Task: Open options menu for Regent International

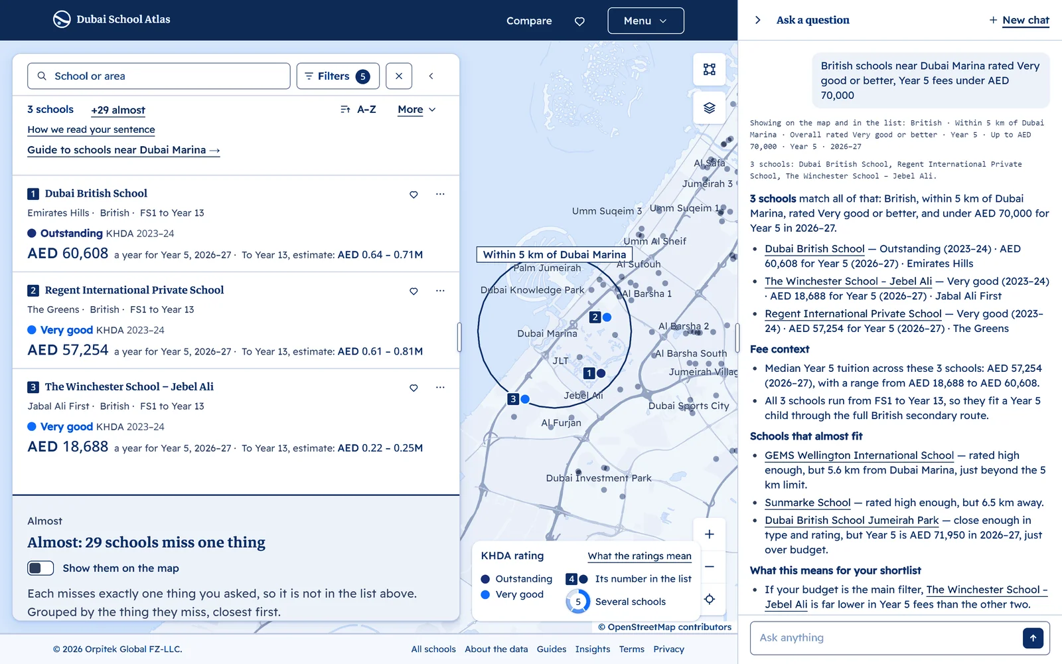Action: 440,291
